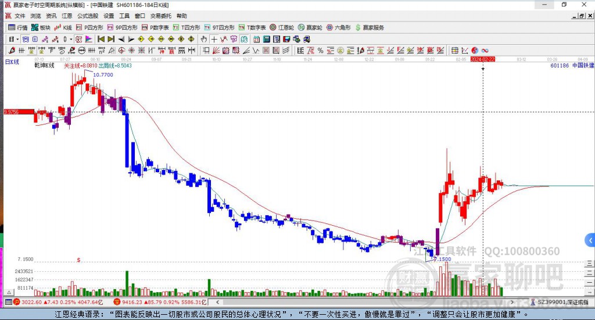This screenshot has height=320, width=595.
Task: Click the highlighted 2024-02-22 date marker
Action: 483,59
